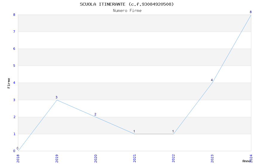This screenshot has width=254, height=164.
Task: Click the data label 0 at 2018
Action: [x=18, y=148]
